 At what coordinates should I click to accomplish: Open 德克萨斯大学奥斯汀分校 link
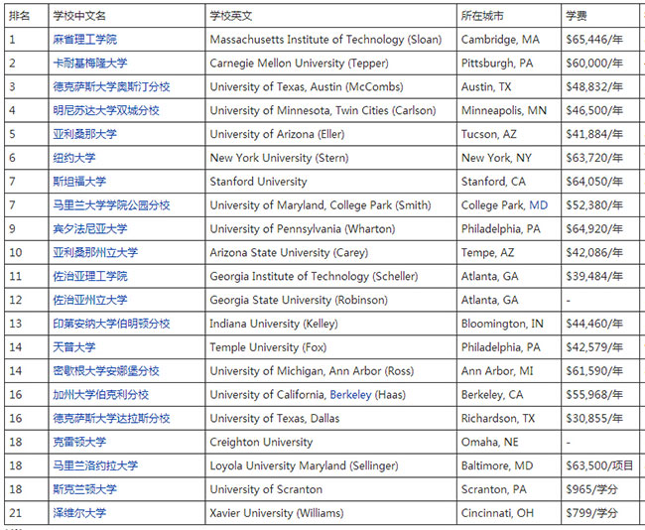[111, 87]
